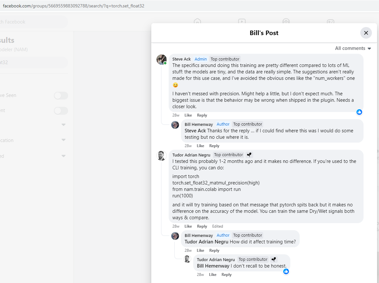Close Bill's Post dialog
This screenshot has width=379, height=283.
click(366, 33)
